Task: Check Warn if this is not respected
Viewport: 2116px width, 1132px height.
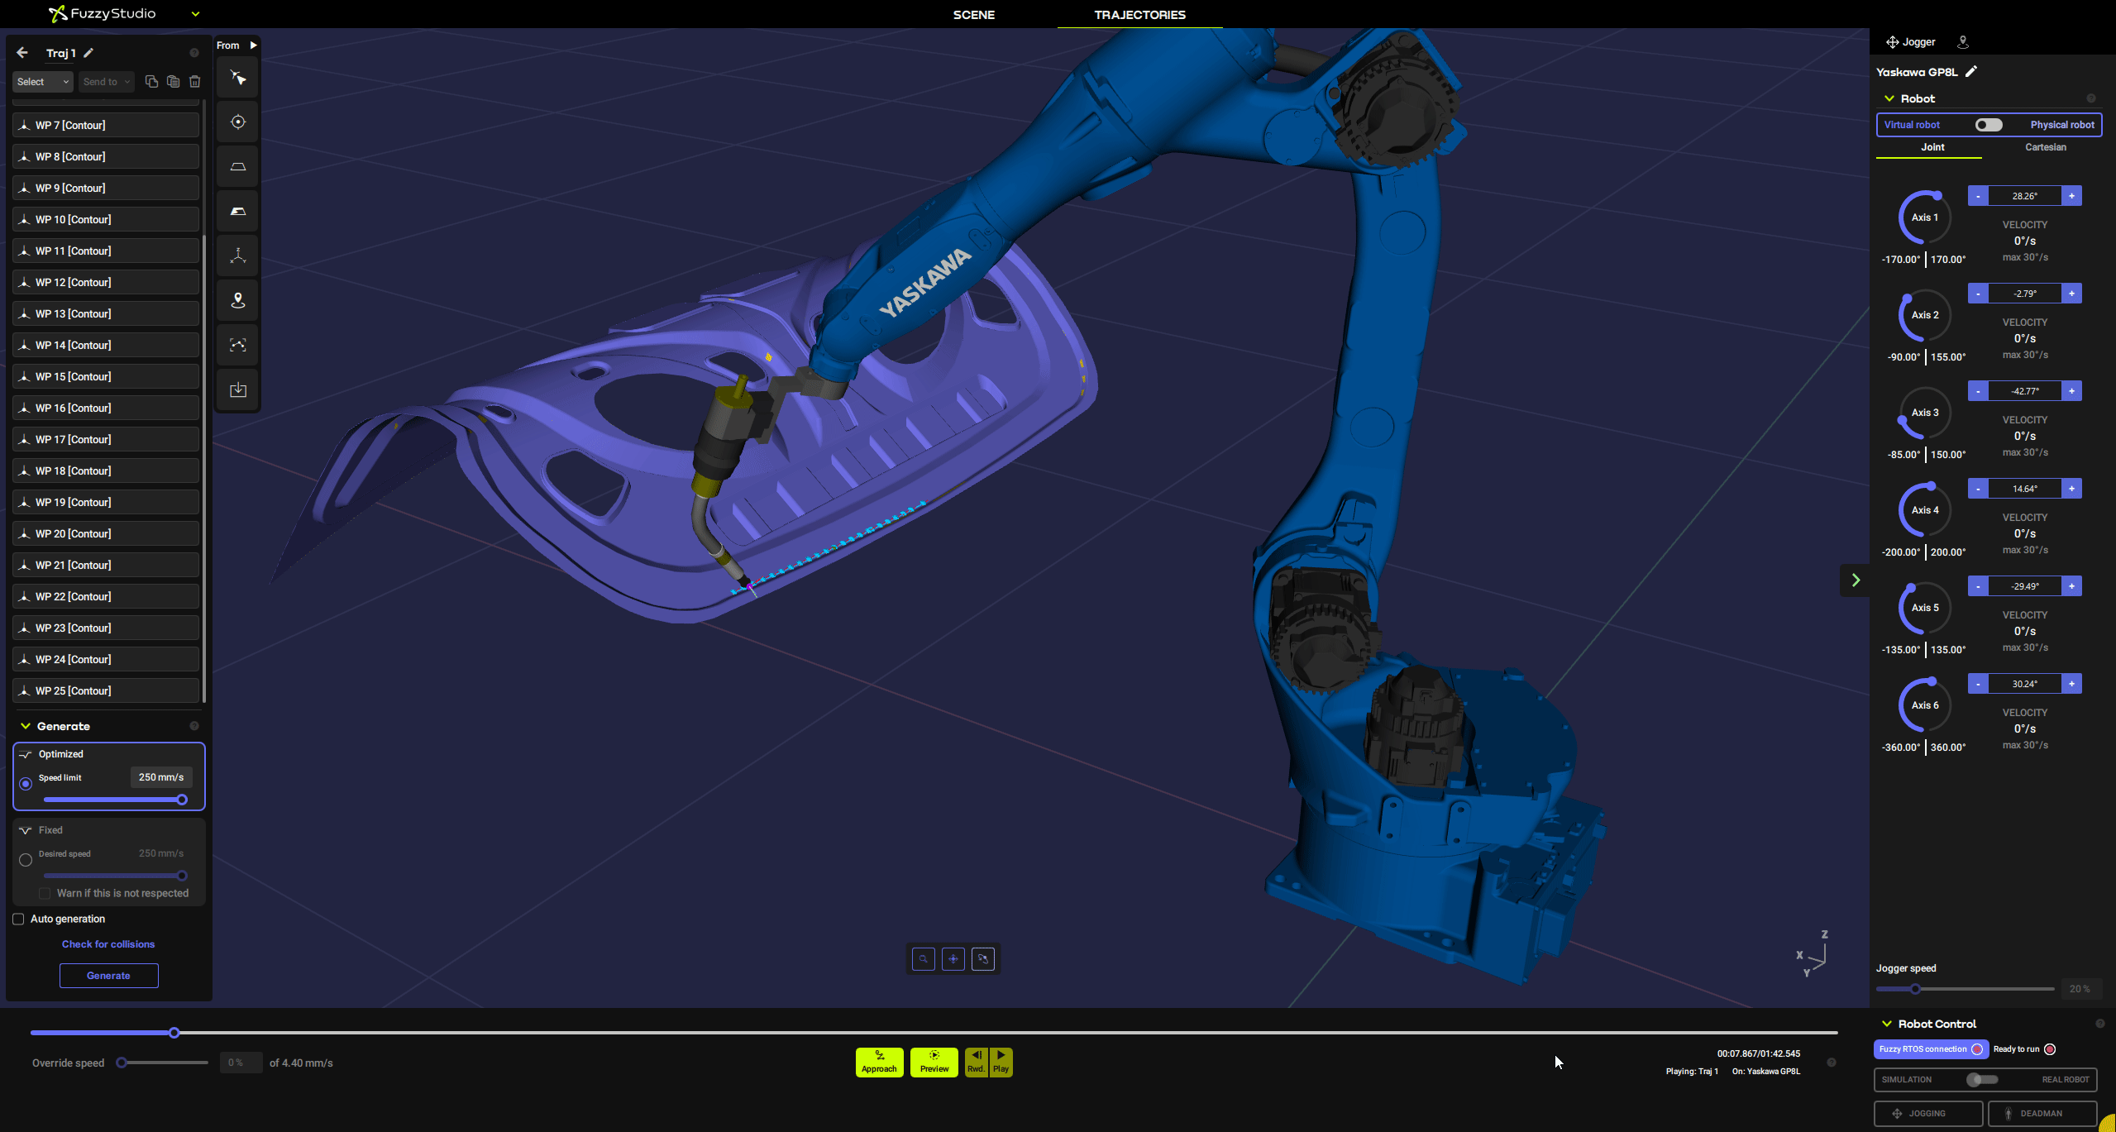Action: click(45, 894)
